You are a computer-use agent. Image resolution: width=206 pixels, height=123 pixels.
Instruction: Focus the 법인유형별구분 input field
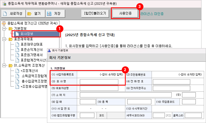pos(87,115)
